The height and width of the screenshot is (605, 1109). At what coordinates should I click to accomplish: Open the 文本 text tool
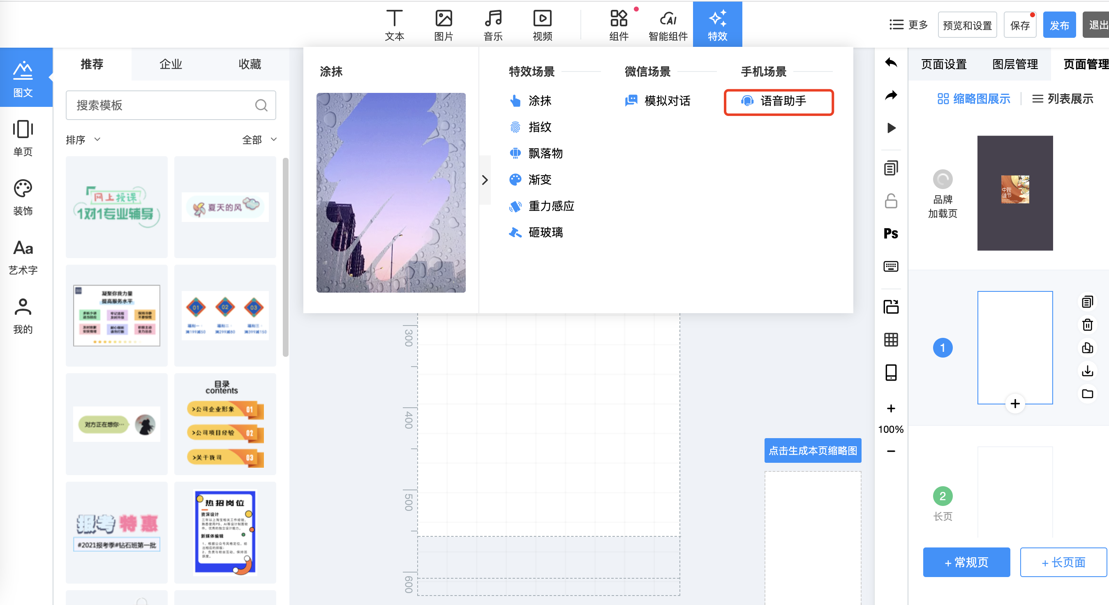(x=394, y=25)
